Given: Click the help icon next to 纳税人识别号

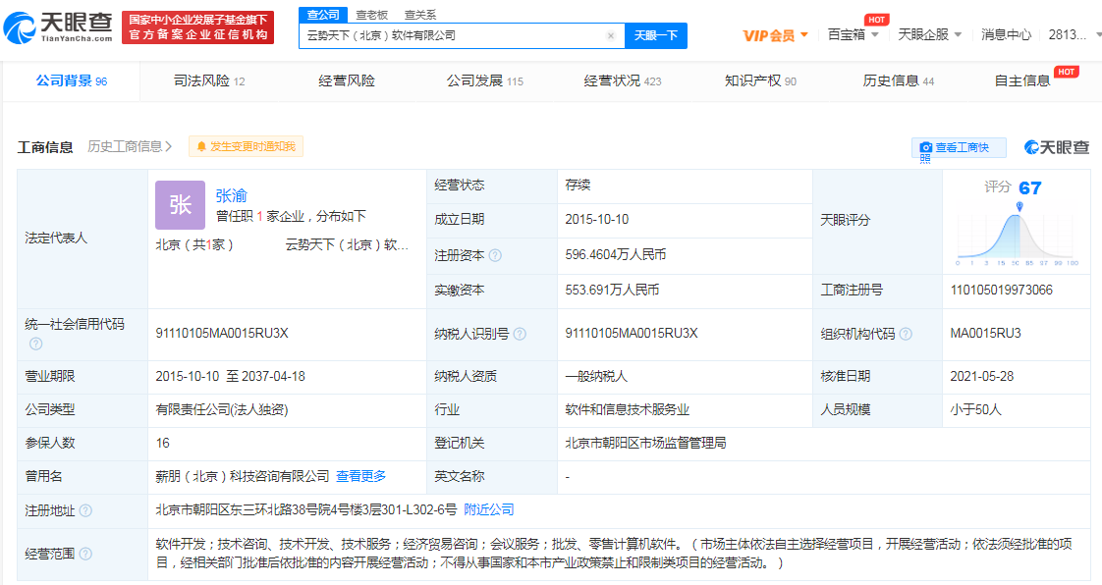Looking at the screenshot, I should click(520, 335).
